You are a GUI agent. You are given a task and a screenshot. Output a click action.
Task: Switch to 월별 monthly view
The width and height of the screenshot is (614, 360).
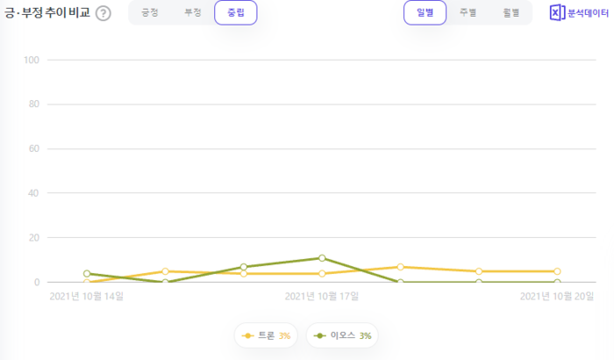[511, 12]
